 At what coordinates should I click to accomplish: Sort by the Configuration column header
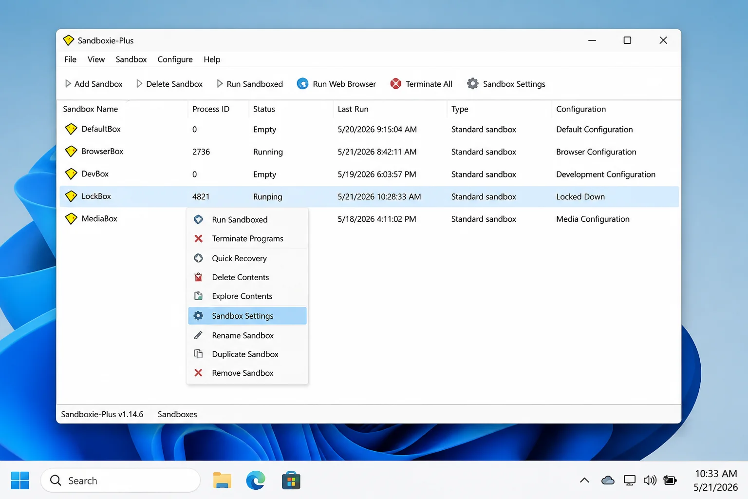581,109
